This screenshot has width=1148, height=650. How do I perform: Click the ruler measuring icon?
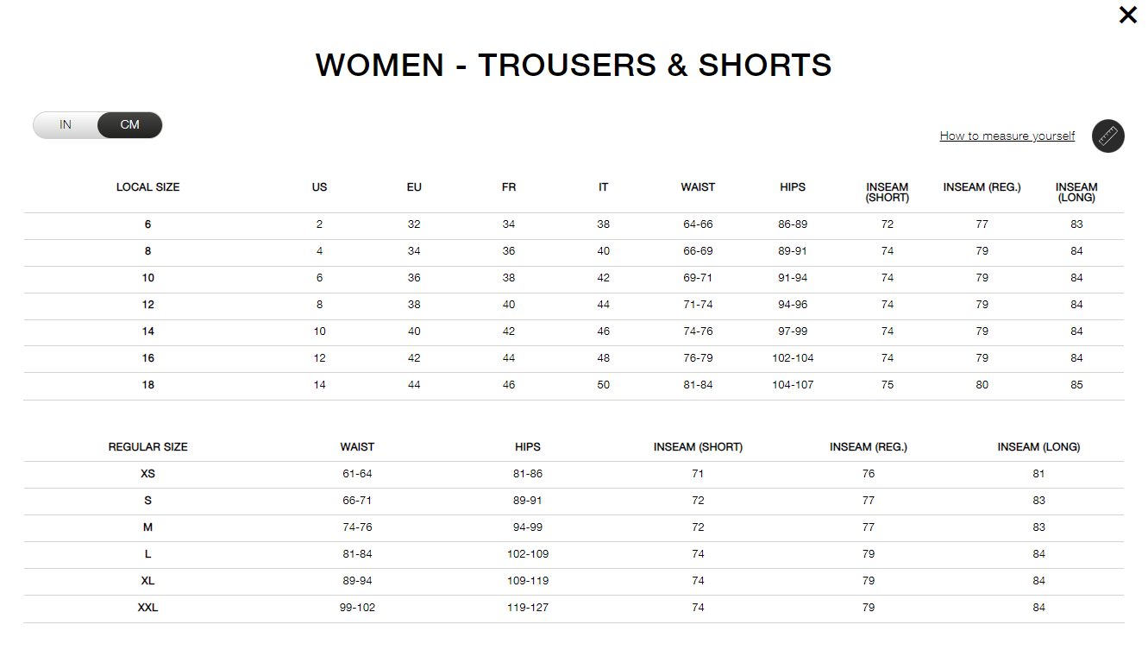click(x=1107, y=136)
